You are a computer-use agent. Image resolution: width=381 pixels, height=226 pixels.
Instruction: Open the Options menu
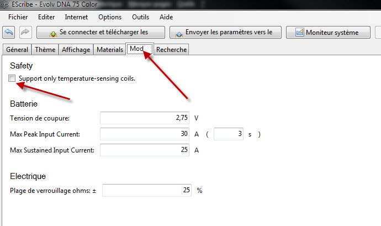110,17
